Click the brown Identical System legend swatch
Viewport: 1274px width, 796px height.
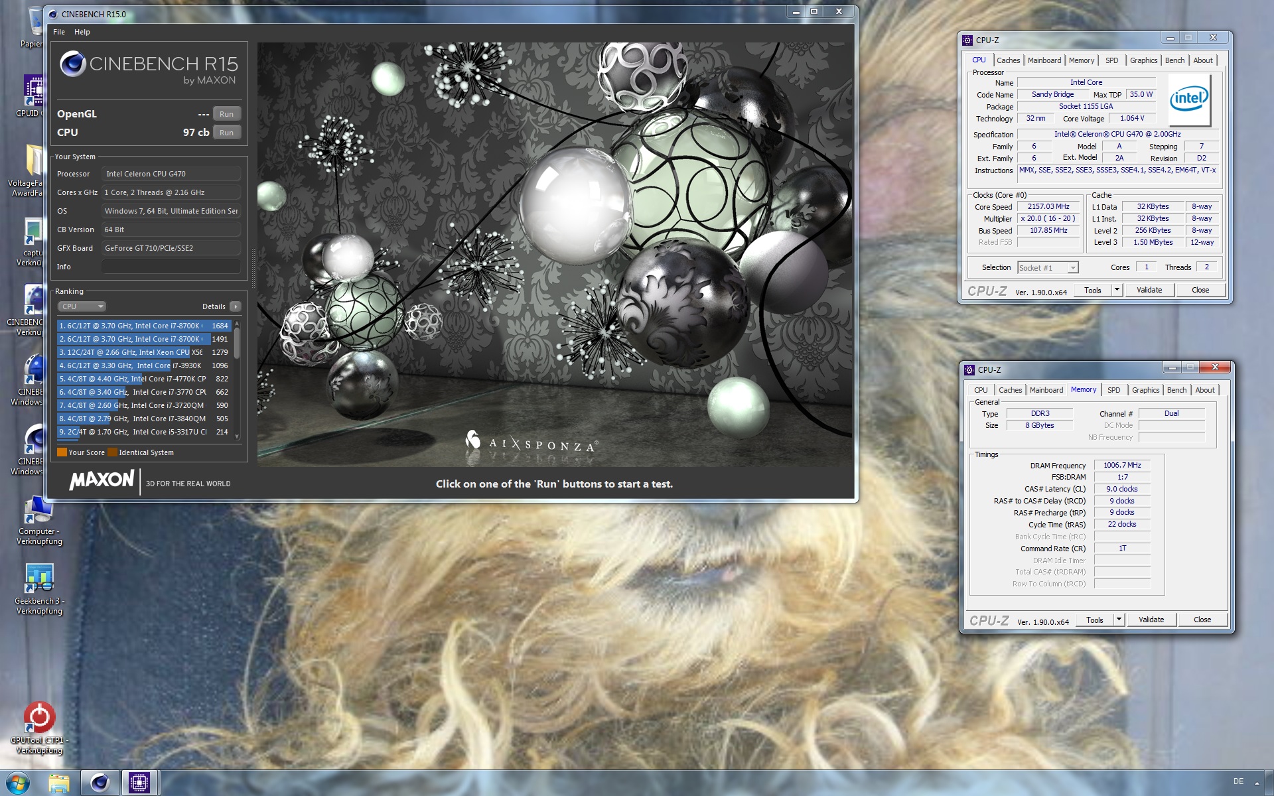tap(112, 452)
